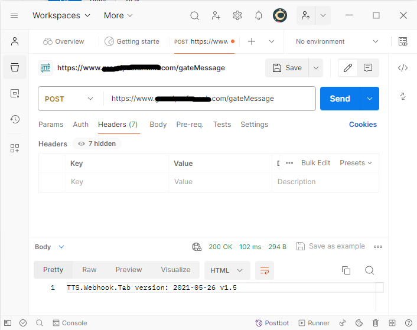Screen dimensions: 417x330
Task: Search within the response body
Action: 369,270
